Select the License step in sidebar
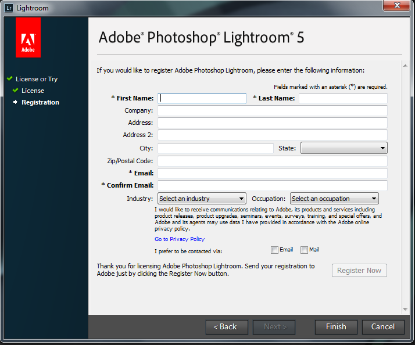The image size is (415, 345). pyautogui.click(x=33, y=91)
